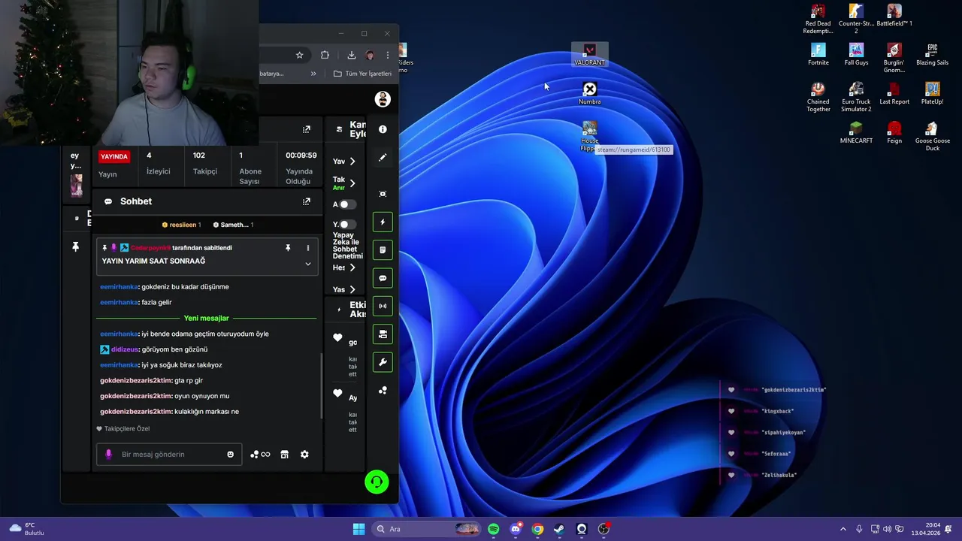
Task: Pop out the stream preview panel above stats
Action: click(x=306, y=129)
